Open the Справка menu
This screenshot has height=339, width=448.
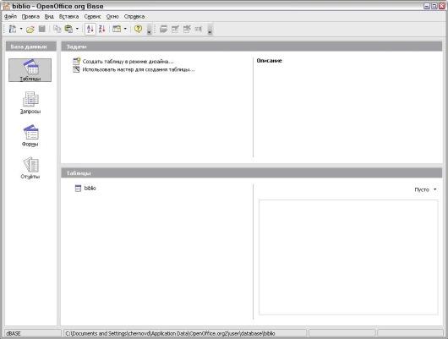(134, 17)
